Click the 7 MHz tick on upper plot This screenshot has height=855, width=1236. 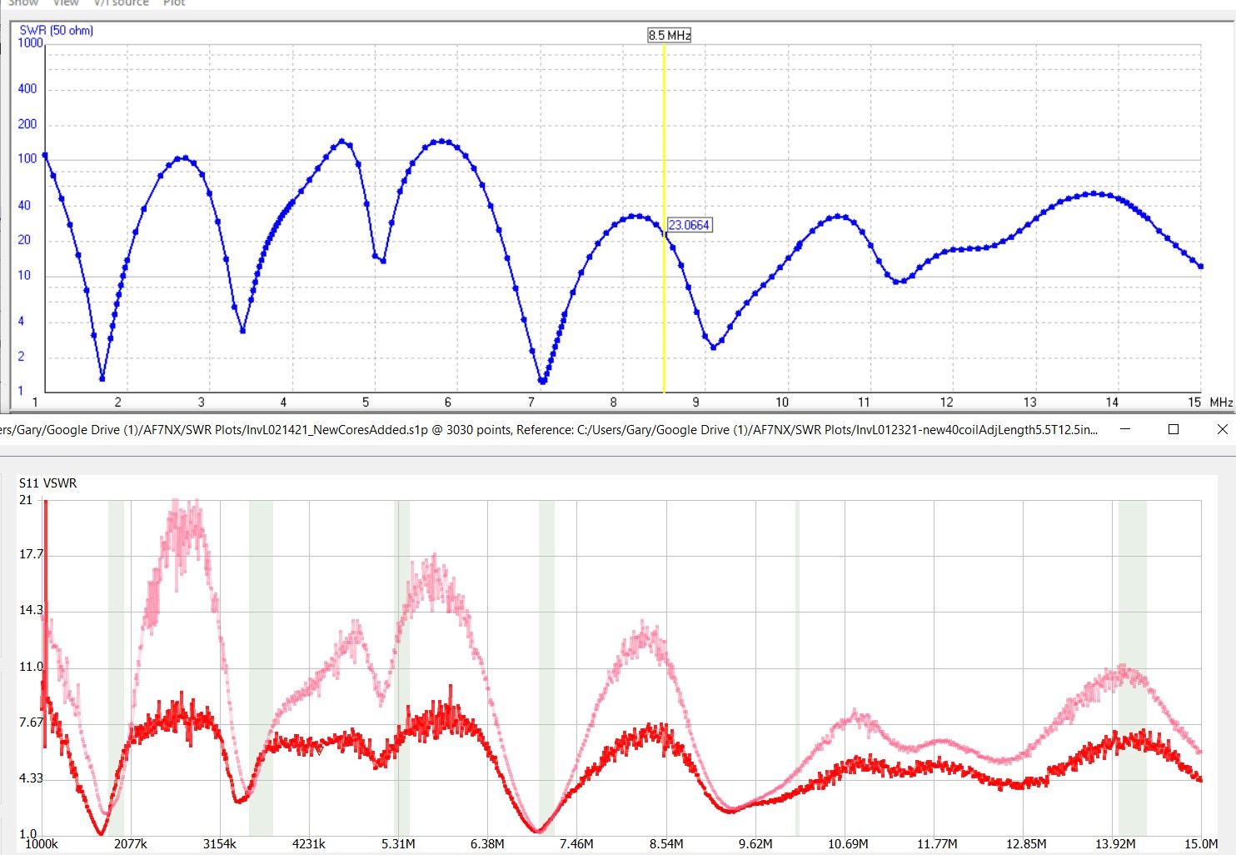[531, 402]
